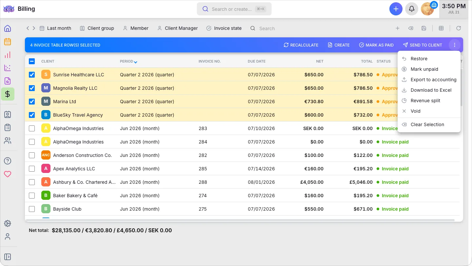Viewport: 472px width, 266px height.
Task: Check the Anderson Construction Co. row checkbox
Action: [32, 155]
